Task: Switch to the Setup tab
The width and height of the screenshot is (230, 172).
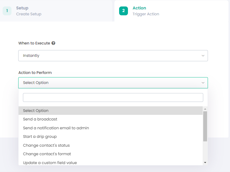Action: 56,11
